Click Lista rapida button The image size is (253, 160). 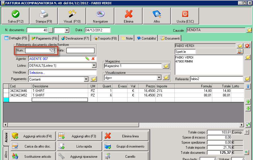[79, 146]
